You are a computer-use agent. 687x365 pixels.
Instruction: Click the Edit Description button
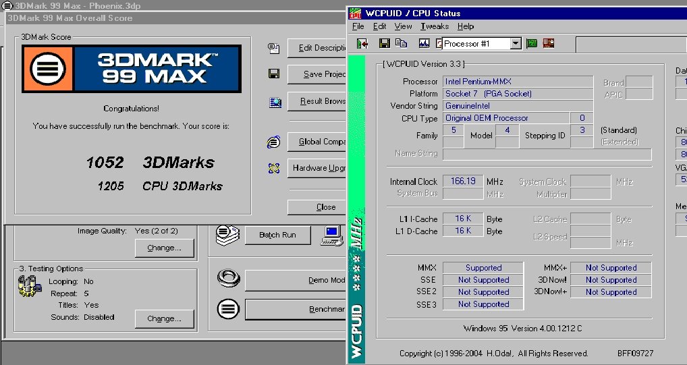(317, 48)
